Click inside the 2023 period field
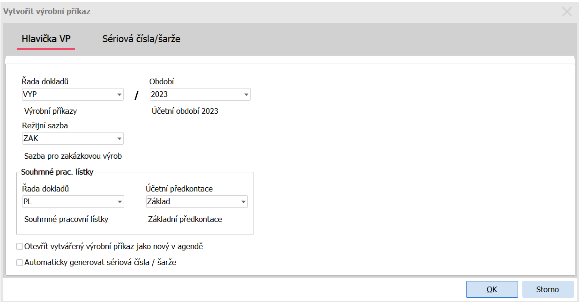 tap(195, 95)
